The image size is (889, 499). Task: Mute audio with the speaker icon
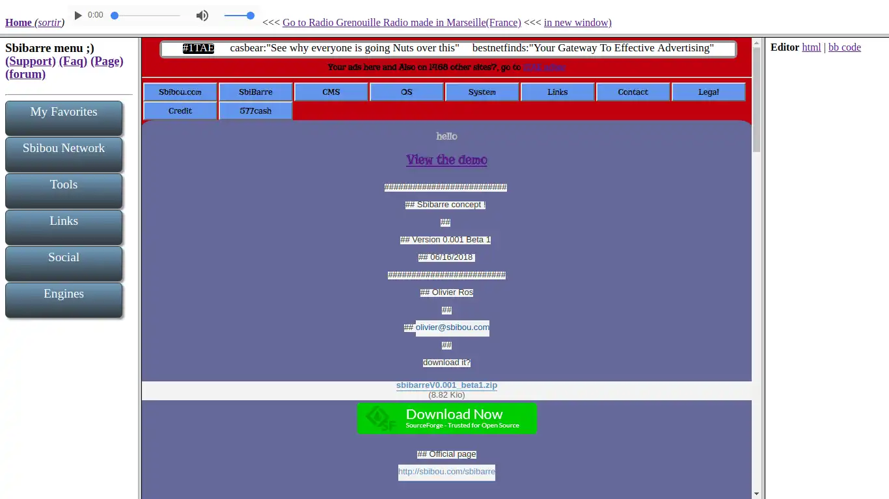202,15
